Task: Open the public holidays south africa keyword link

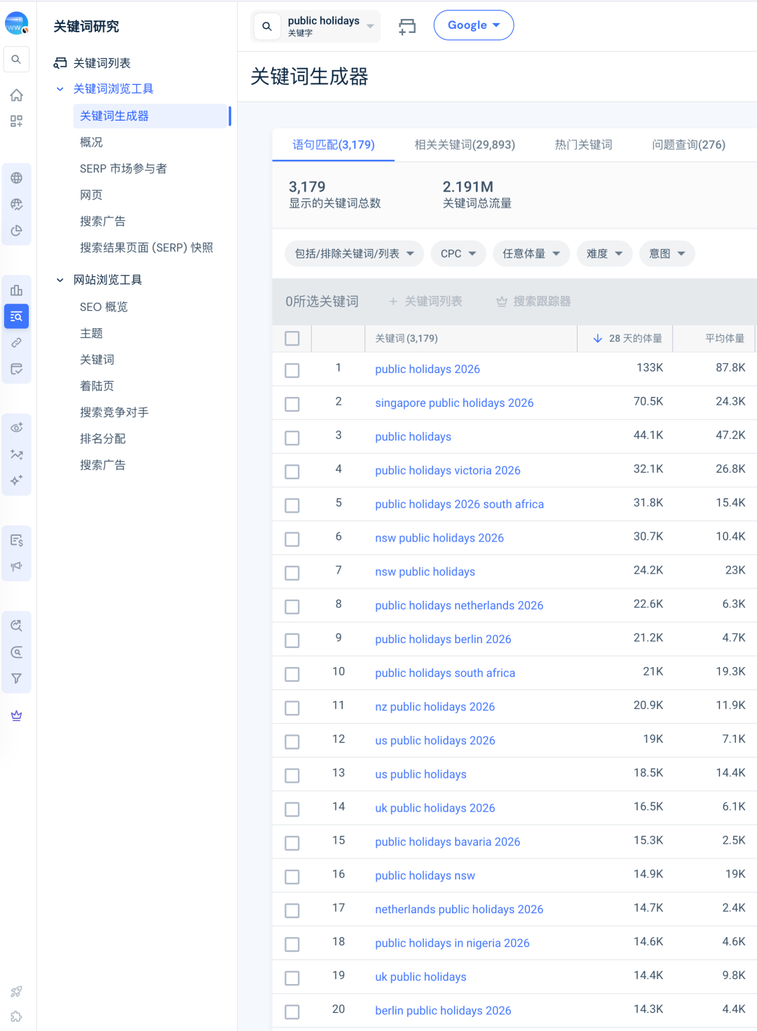Action: point(445,673)
